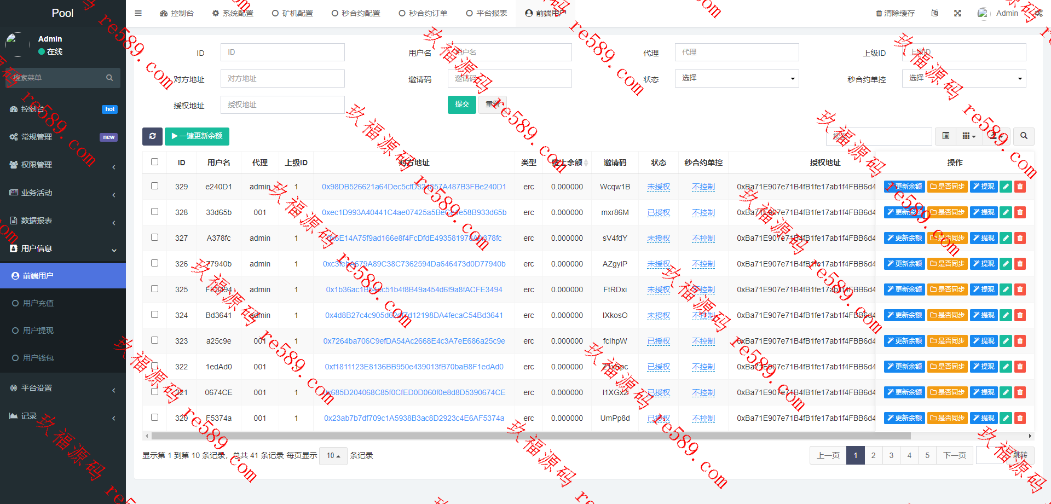Click the Admin avatar in header

click(x=983, y=13)
